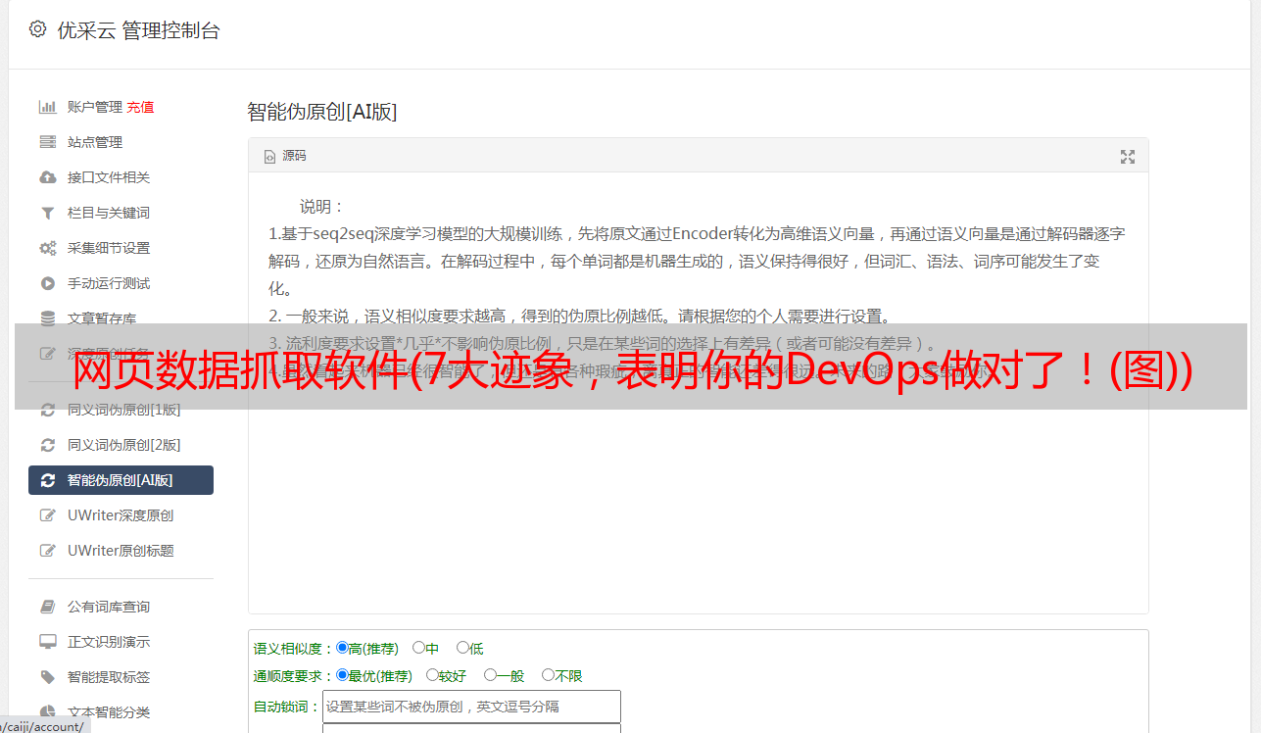Click the line starting 2. 一般来说，语义相似度要求越高
This screenshot has height=733, width=1261.
point(580,317)
